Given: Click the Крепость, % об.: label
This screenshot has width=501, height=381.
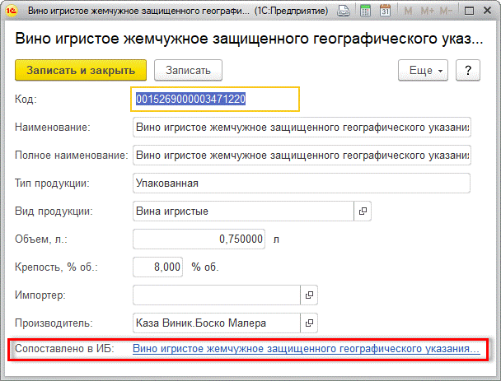Looking at the screenshot, I should tap(56, 267).
